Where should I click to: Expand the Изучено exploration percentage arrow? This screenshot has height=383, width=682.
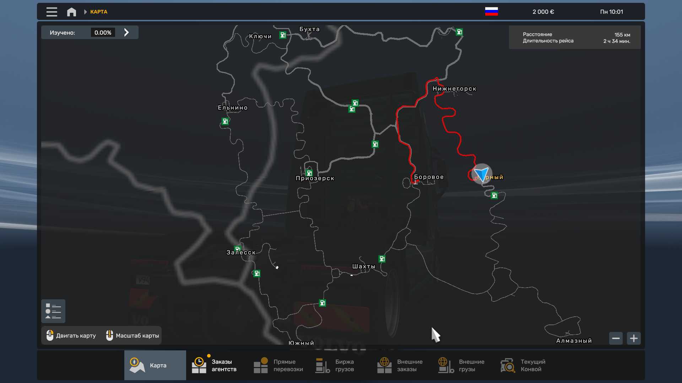pyautogui.click(x=126, y=32)
